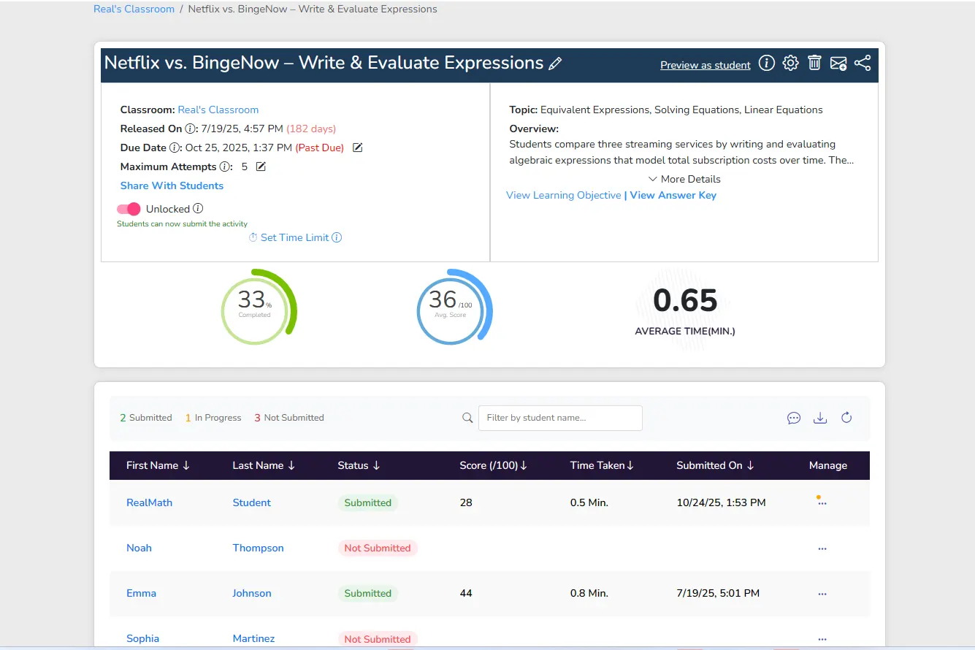Sort table by Score column
The width and height of the screenshot is (975, 650).
pyautogui.click(x=493, y=465)
